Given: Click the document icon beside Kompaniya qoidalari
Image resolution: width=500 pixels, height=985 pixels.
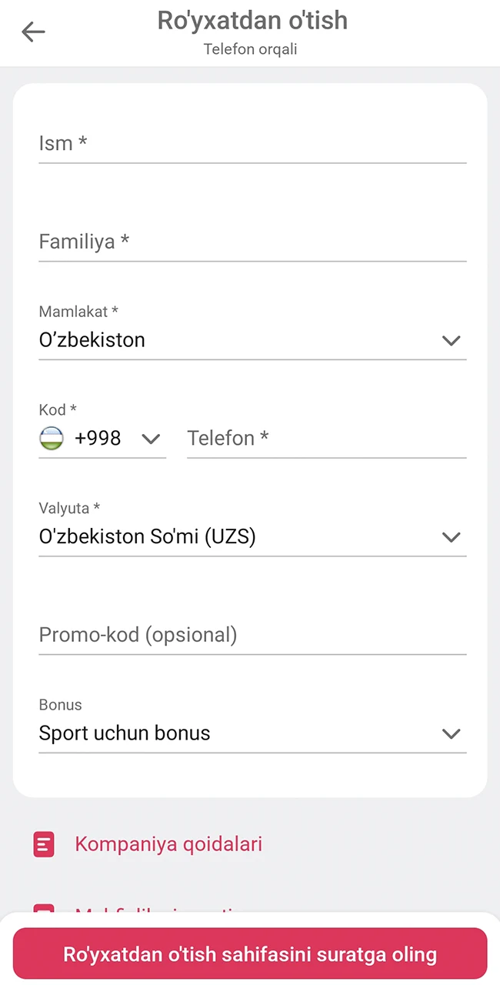Looking at the screenshot, I should (44, 843).
